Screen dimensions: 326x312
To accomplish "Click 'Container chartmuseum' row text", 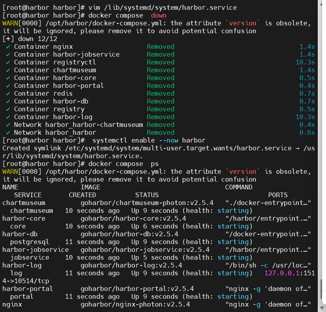I will [55, 70].
